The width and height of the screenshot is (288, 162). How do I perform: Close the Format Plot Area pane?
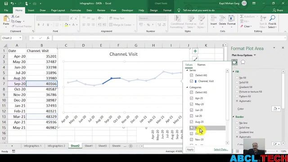283,48
